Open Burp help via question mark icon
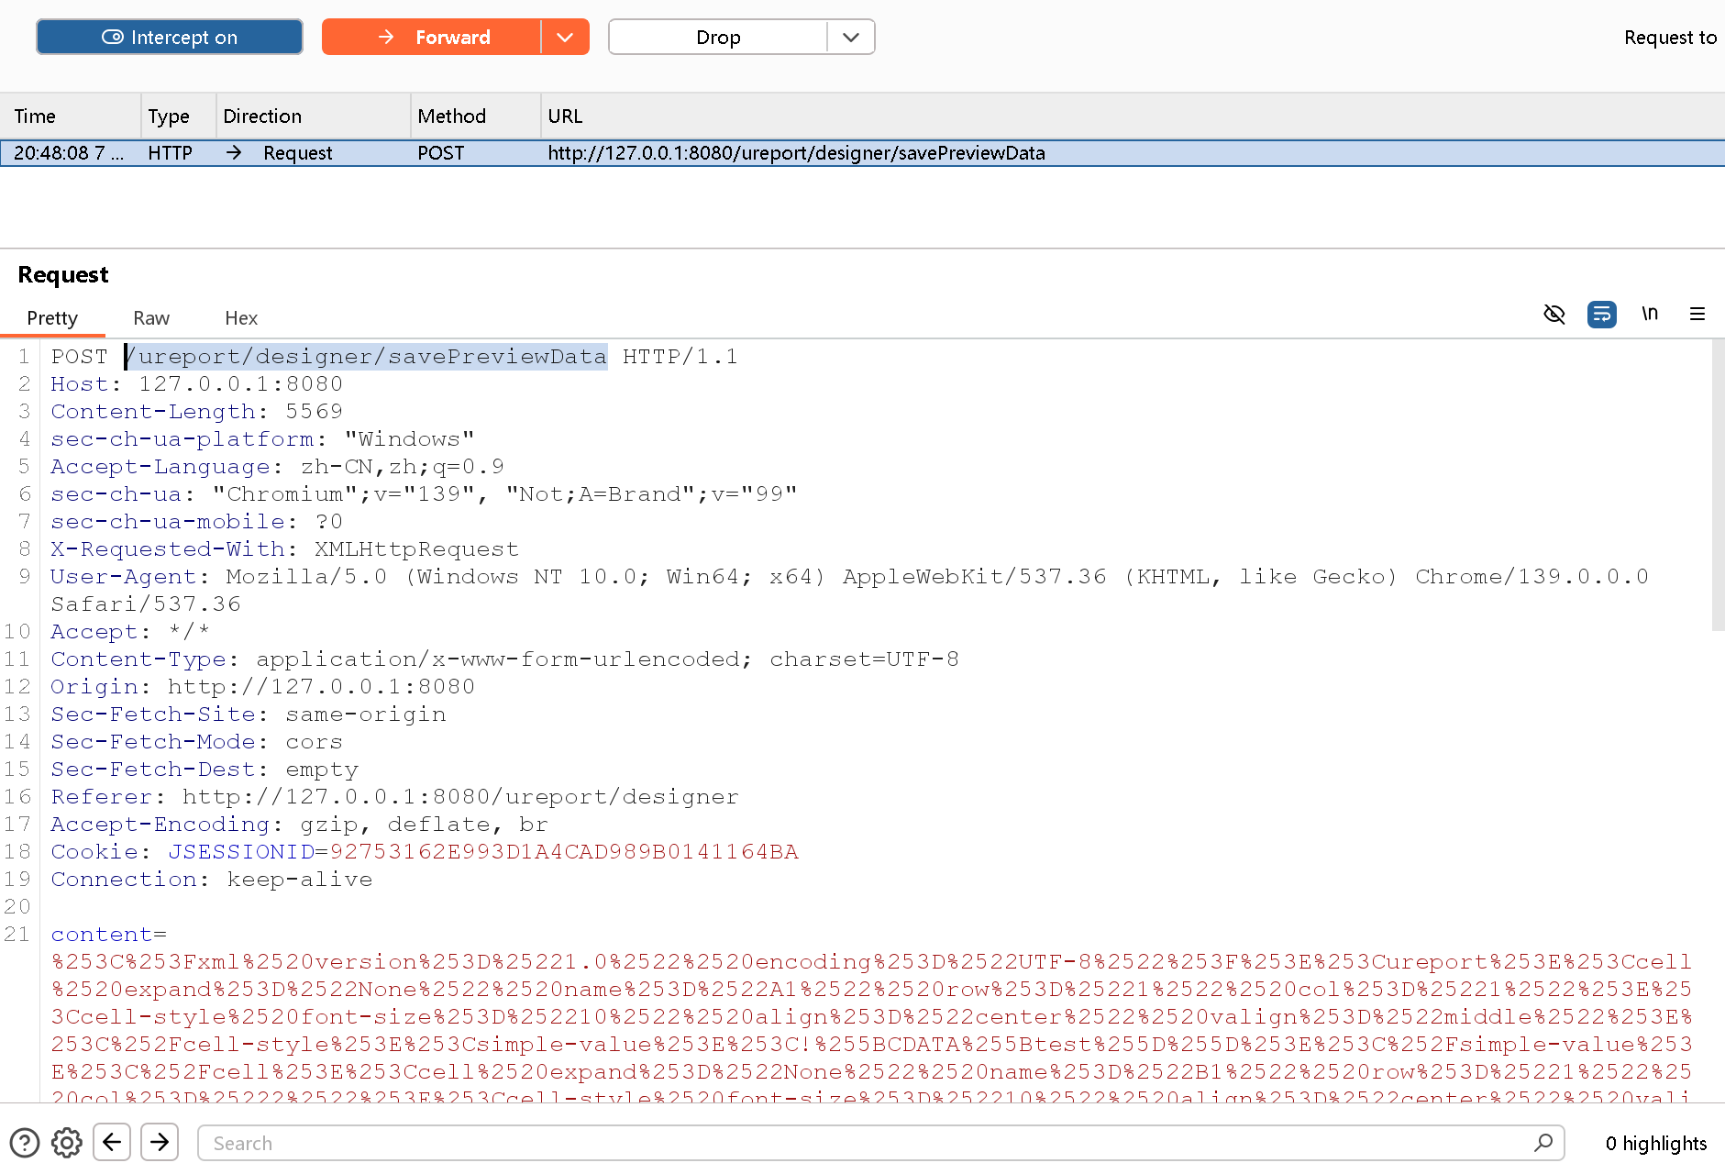The width and height of the screenshot is (1725, 1174). click(24, 1142)
